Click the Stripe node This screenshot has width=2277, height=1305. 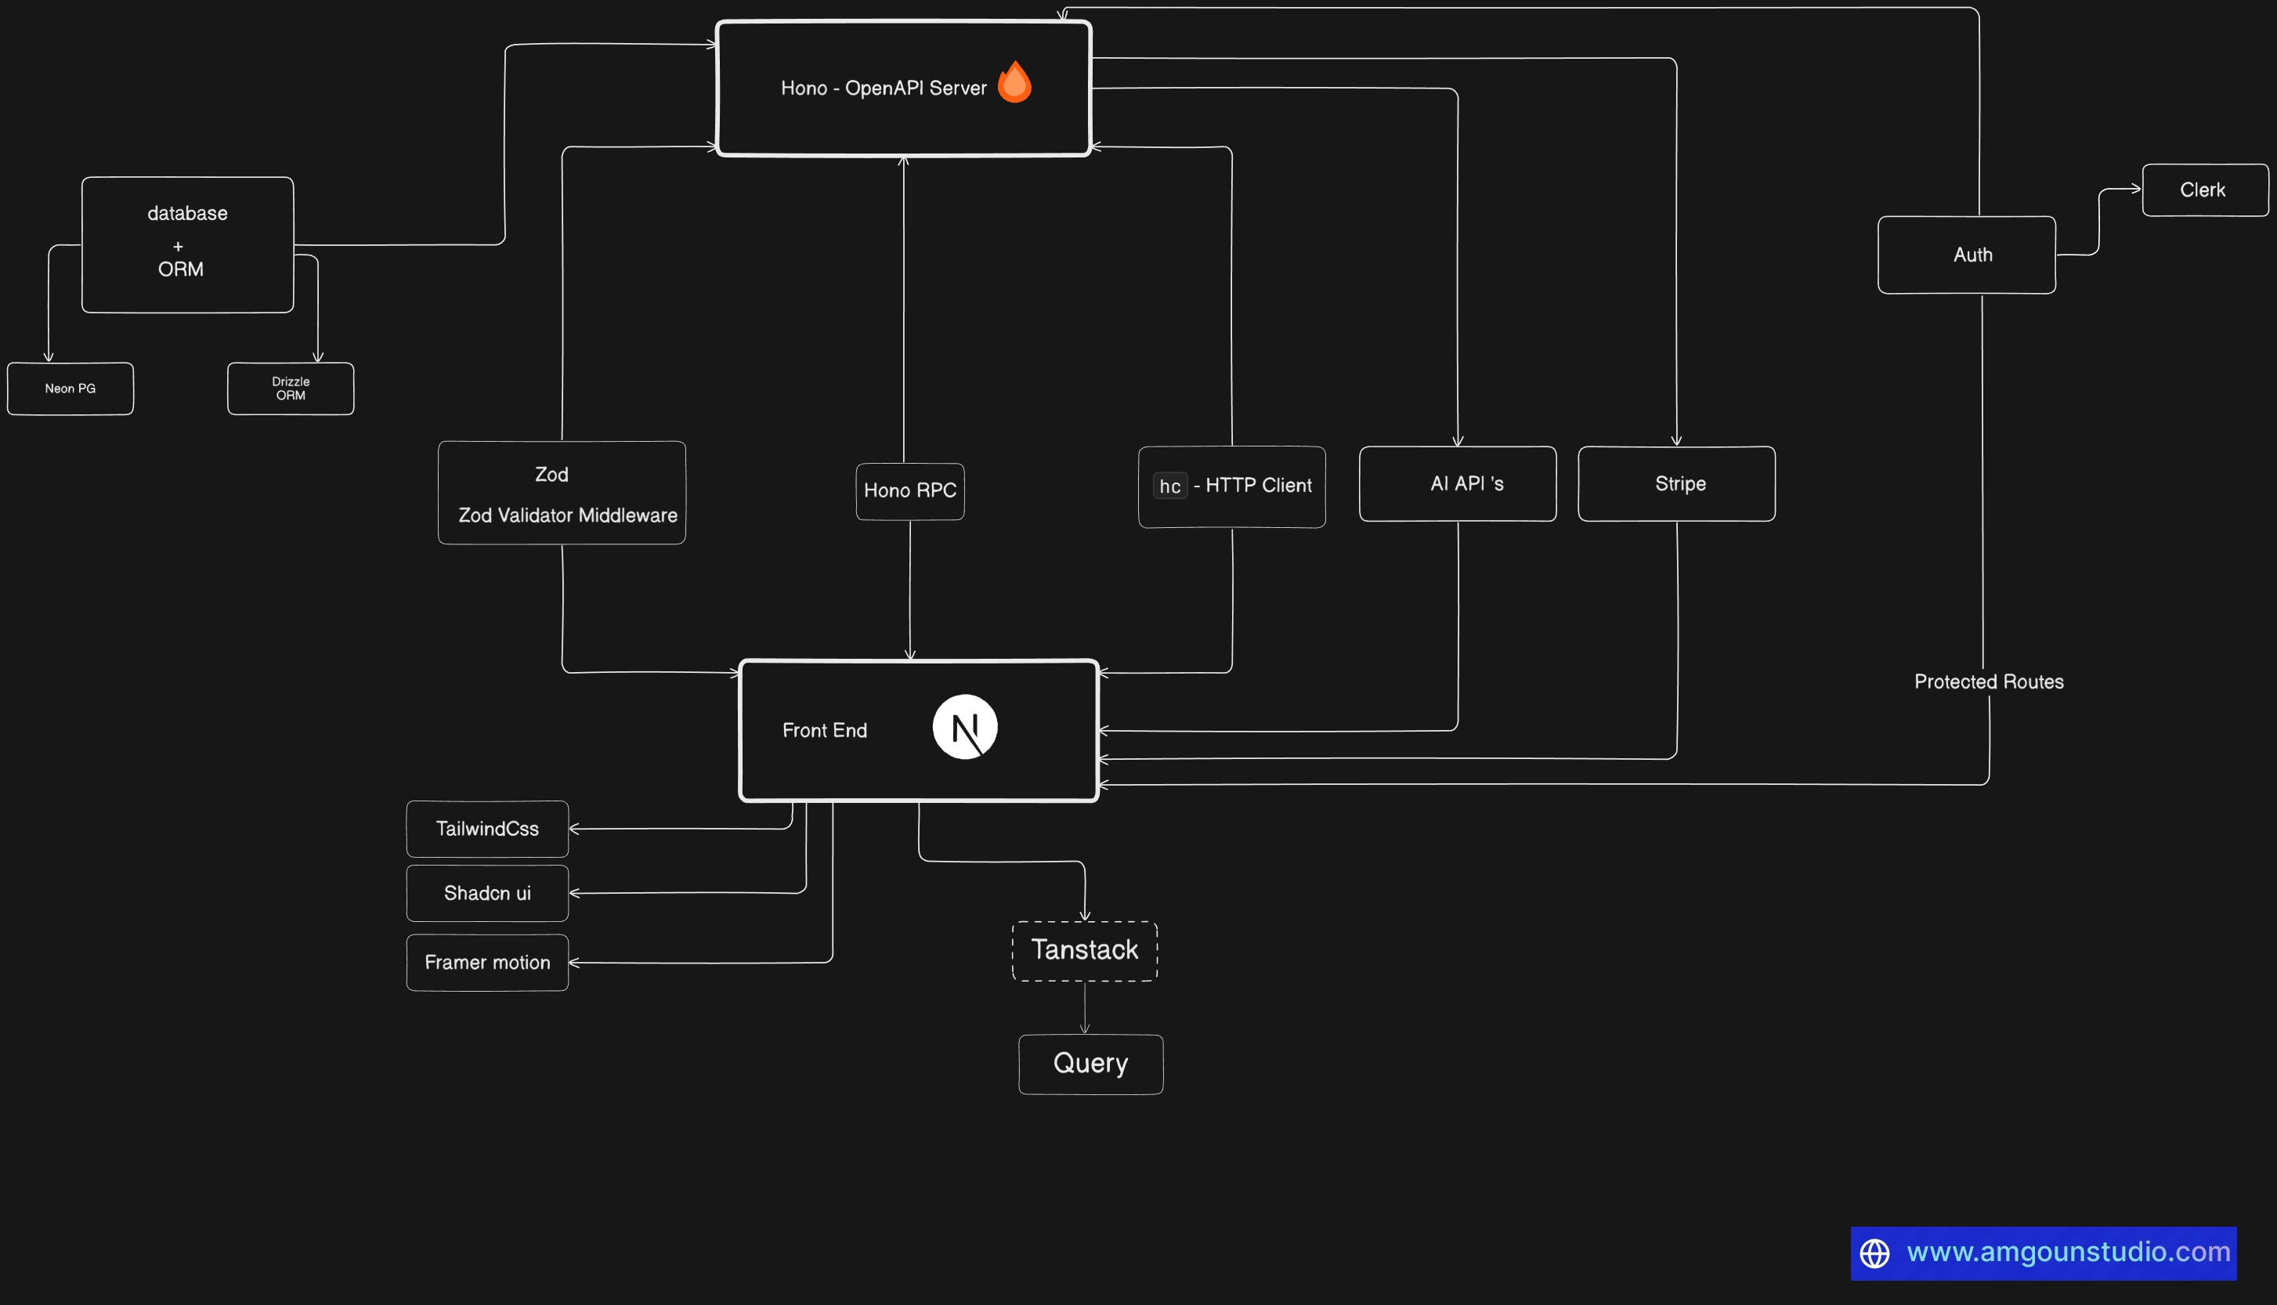point(1676,484)
